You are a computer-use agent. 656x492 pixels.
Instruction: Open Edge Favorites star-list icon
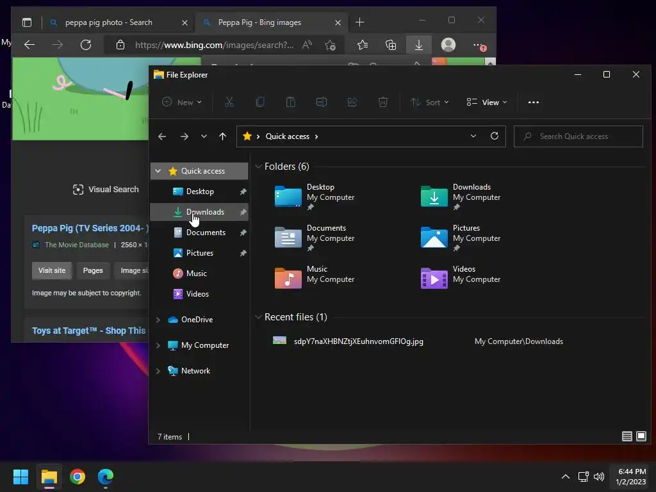click(363, 45)
